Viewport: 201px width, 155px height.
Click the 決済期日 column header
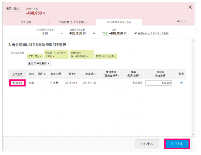[91, 74]
